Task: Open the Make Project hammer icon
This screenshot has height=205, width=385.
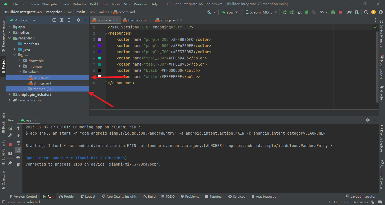Action: (209, 12)
